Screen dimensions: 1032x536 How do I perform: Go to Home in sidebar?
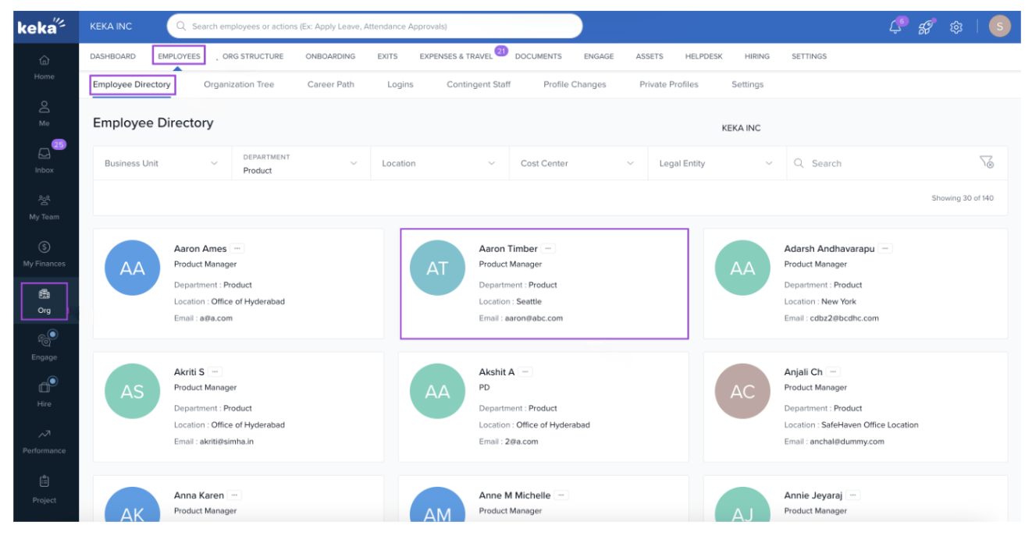tap(44, 67)
